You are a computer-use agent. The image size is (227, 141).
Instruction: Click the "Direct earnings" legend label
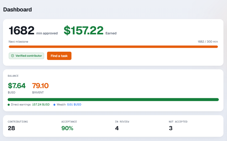tap(21, 105)
